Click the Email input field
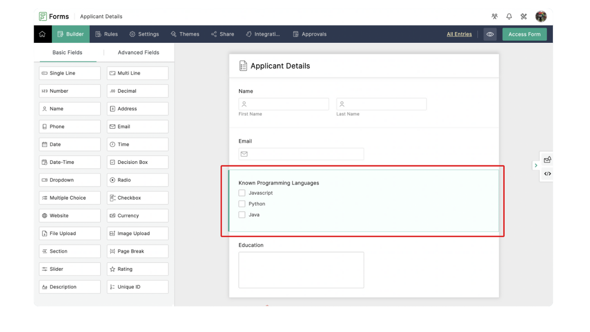The image size is (590, 332). (301, 154)
